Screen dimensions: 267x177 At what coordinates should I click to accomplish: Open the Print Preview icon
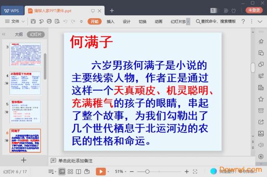(57, 21)
